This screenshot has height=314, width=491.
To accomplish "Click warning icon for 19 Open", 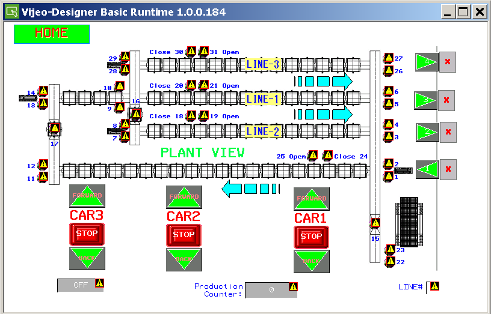I will click(x=204, y=116).
